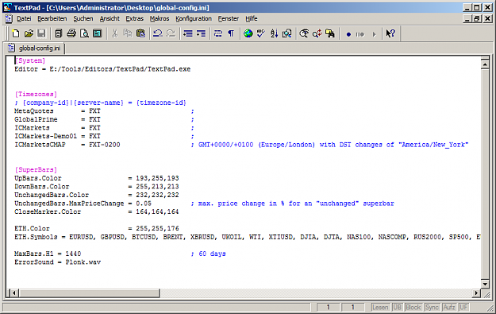496x314 pixels.
Task: Minimize the inner document window
Action: [467, 19]
